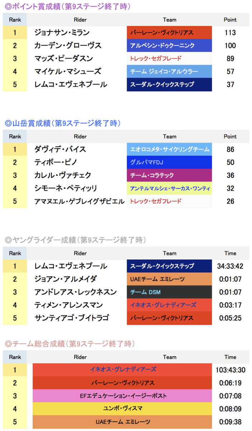Select rider シモーネ・ペティッリ

pos(66,188)
